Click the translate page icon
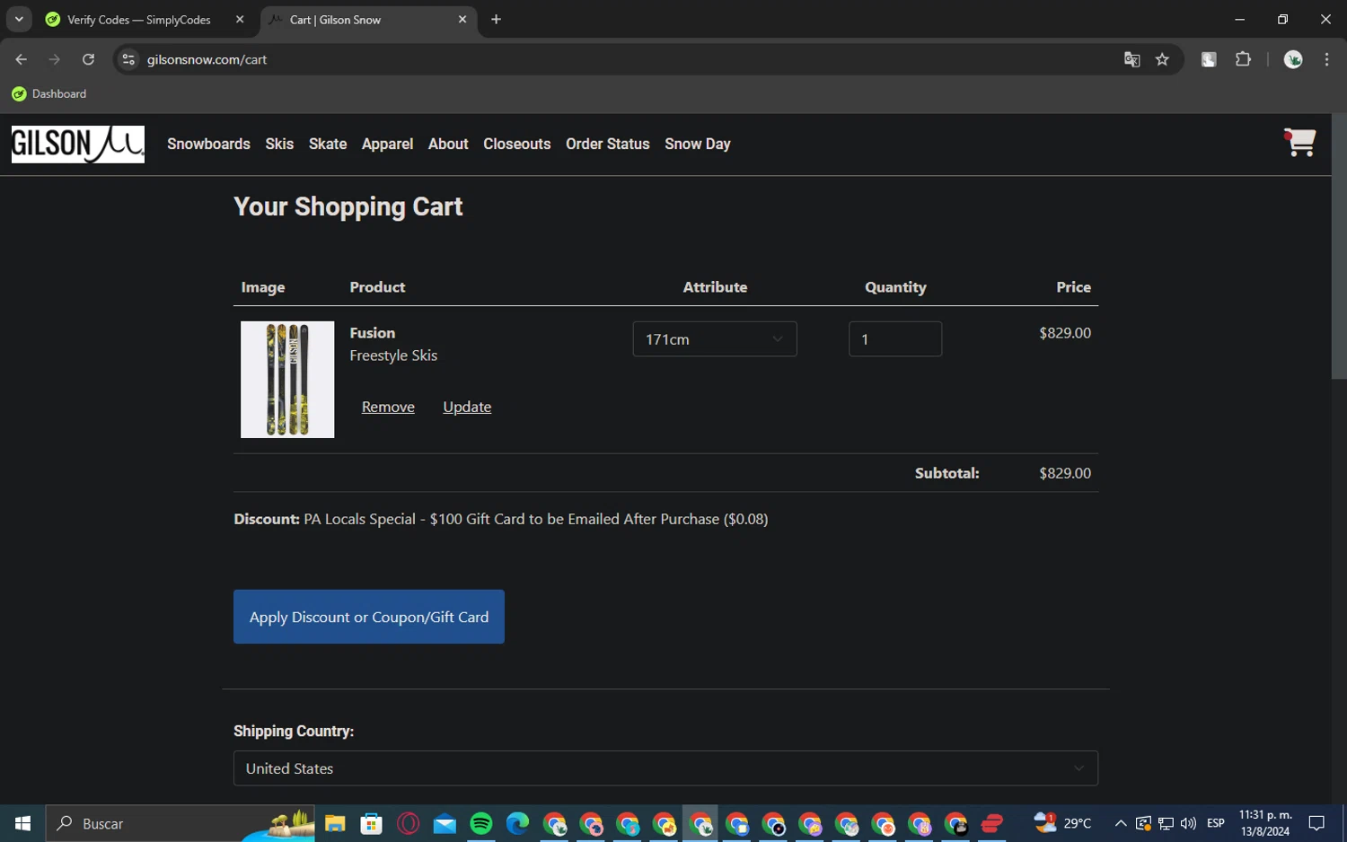Viewport: 1347px width, 842px height. click(x=1131, y=59)
